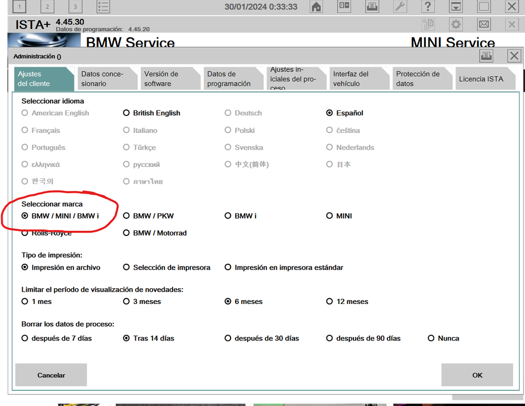Select greyed 日本 language option
The width and height of the screenshot is (525, 406).
pyautogui.click(x=339, y=164)
